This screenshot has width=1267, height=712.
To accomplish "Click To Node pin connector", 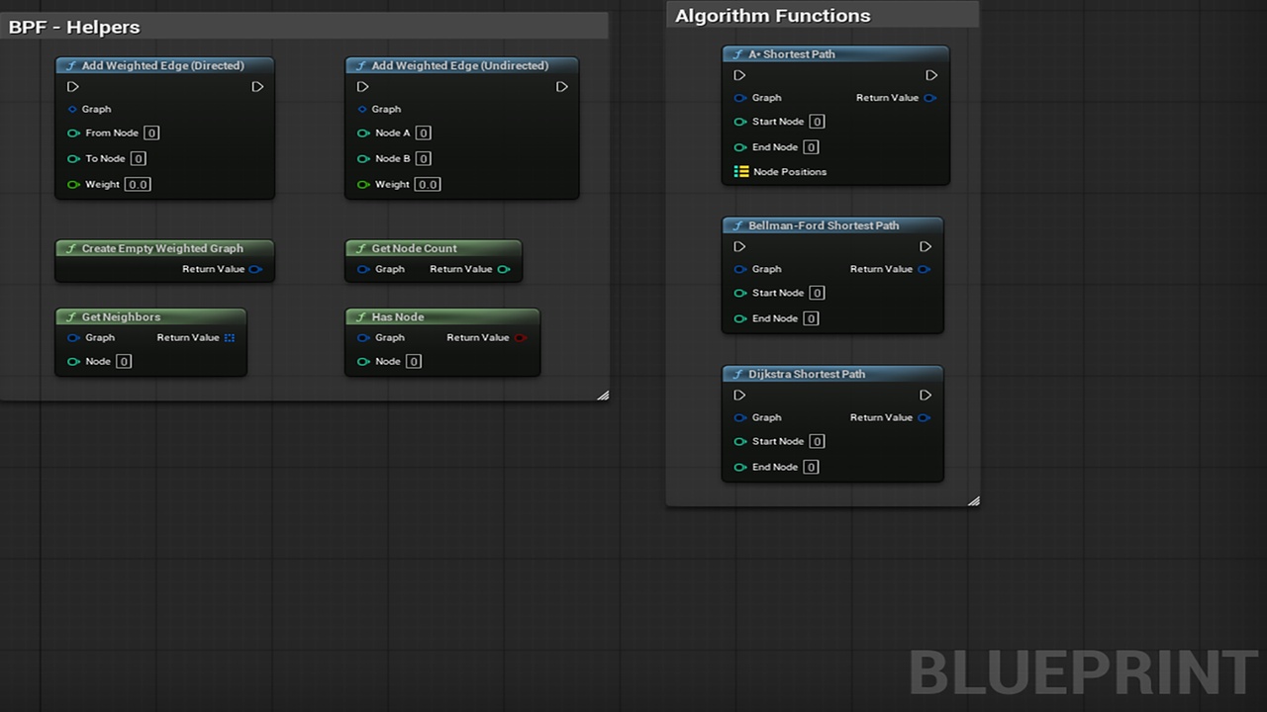I will [73, 158].
